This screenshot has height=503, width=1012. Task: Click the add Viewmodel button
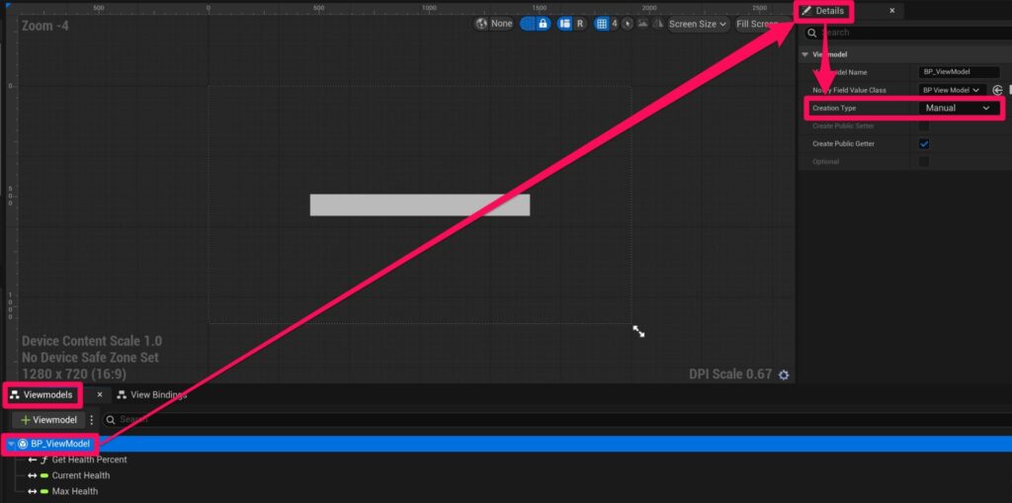click(49, 420)
